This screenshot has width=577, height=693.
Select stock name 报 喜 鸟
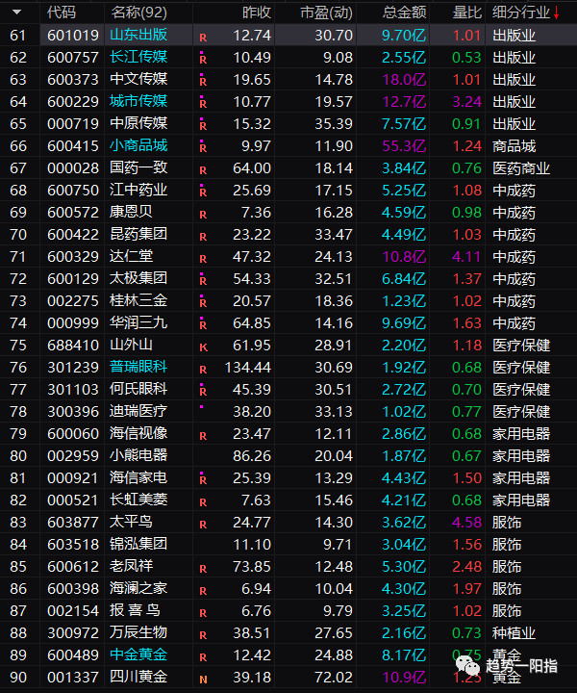coord(135,610)
